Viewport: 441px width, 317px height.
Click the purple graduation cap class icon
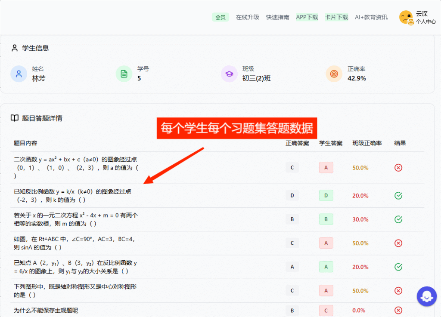click(229, 74)
